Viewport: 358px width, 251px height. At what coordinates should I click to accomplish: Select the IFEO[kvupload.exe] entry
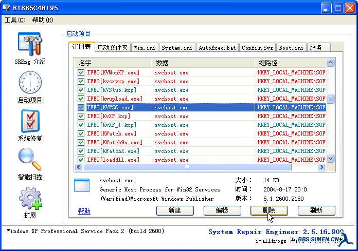click(115, 99)
